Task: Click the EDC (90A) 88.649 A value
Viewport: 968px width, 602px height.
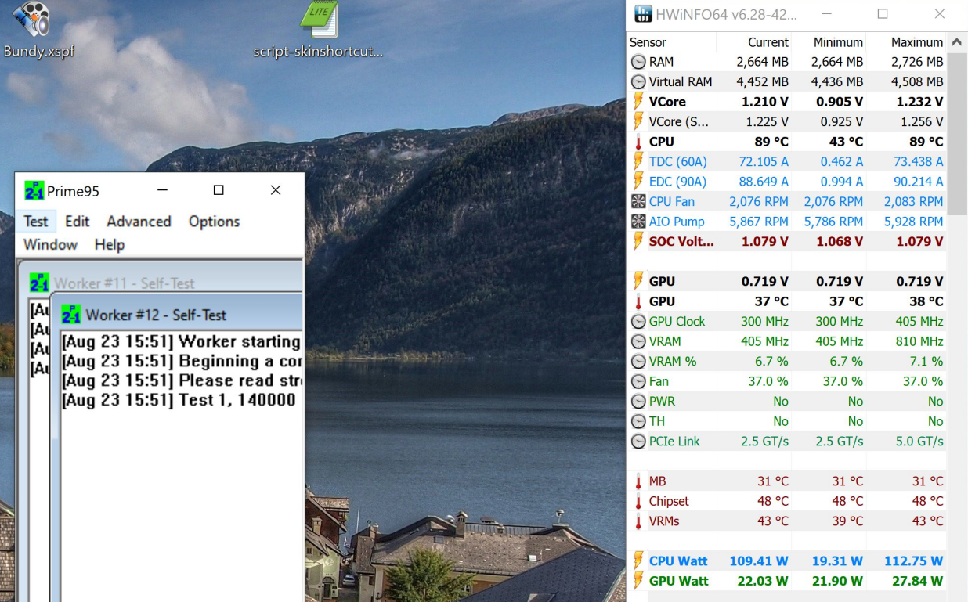Action: (764, 182)
